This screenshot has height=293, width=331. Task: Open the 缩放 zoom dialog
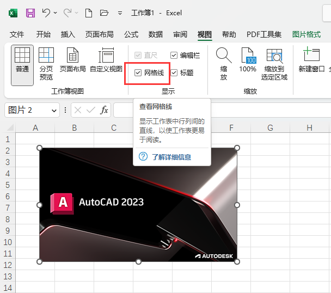(x=224, y=64)
